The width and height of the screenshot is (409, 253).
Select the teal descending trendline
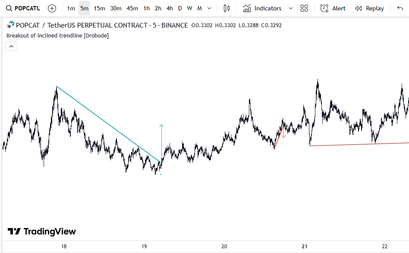point(109,125)
